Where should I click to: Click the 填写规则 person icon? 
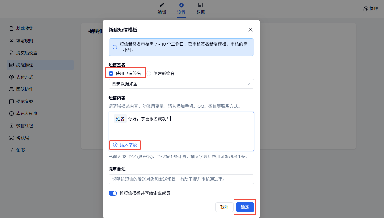tap(12, 41)
